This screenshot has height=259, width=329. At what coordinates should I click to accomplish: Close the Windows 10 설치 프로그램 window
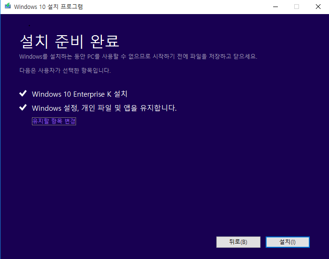318,7
